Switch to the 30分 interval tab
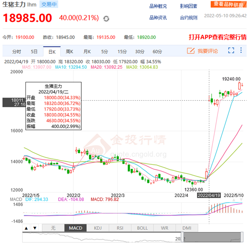The image size is (252, 244). click(x=140, y=51)
